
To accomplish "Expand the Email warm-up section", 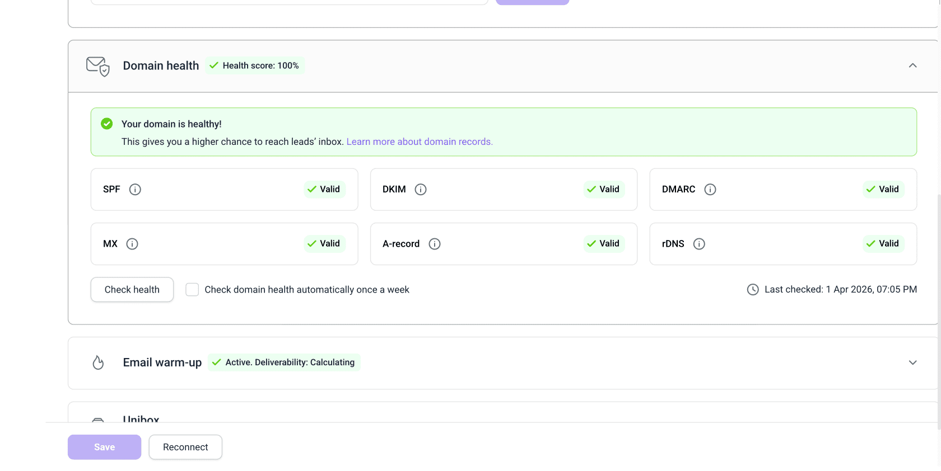I will tap(912, 362).
